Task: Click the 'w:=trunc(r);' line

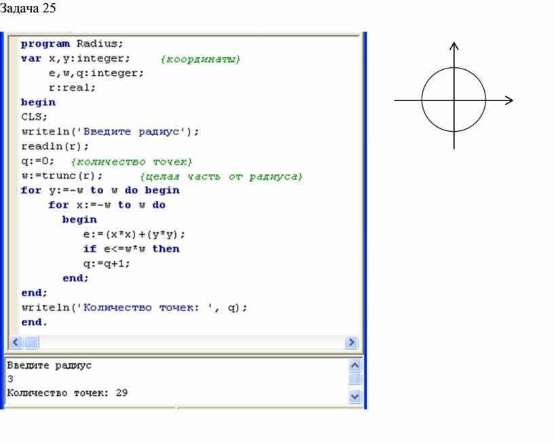Action: (x=62, y=176)
